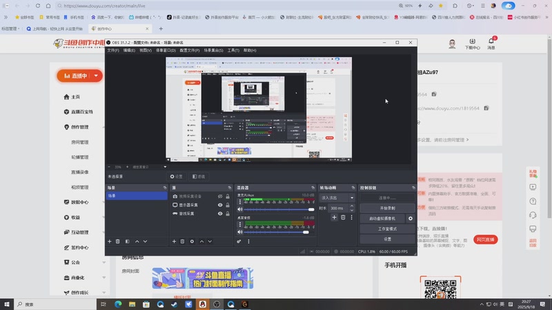
Task: Open OBS 帮助(H) menu
Action: [250, 50]
